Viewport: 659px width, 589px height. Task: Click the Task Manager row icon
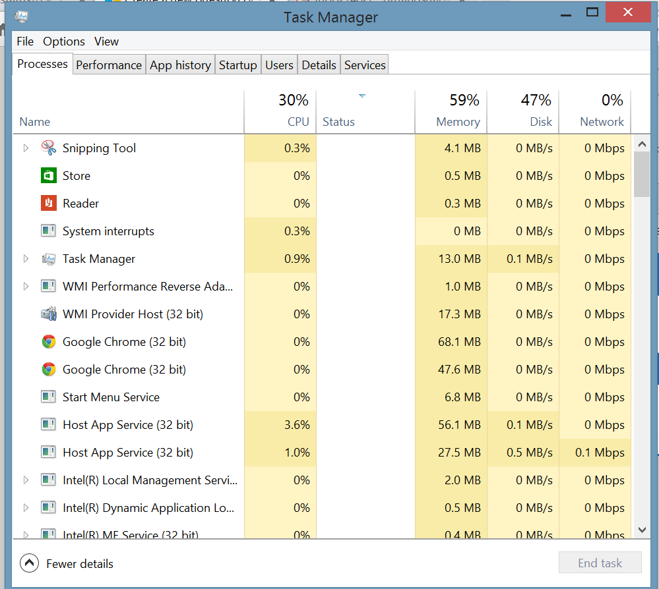coord(49,259)
